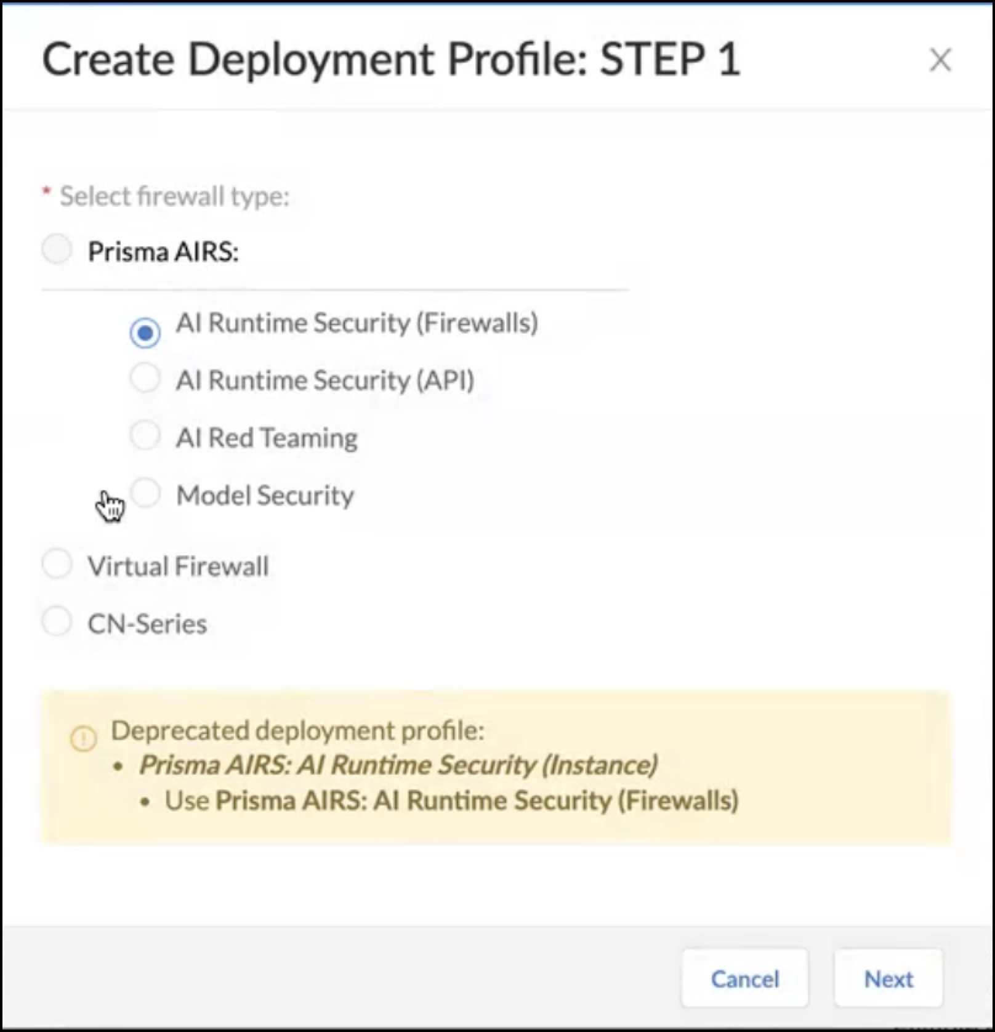995x1032 pixels.
Task: Select the Prisma AIRS radio button
Action: [57, 250]
